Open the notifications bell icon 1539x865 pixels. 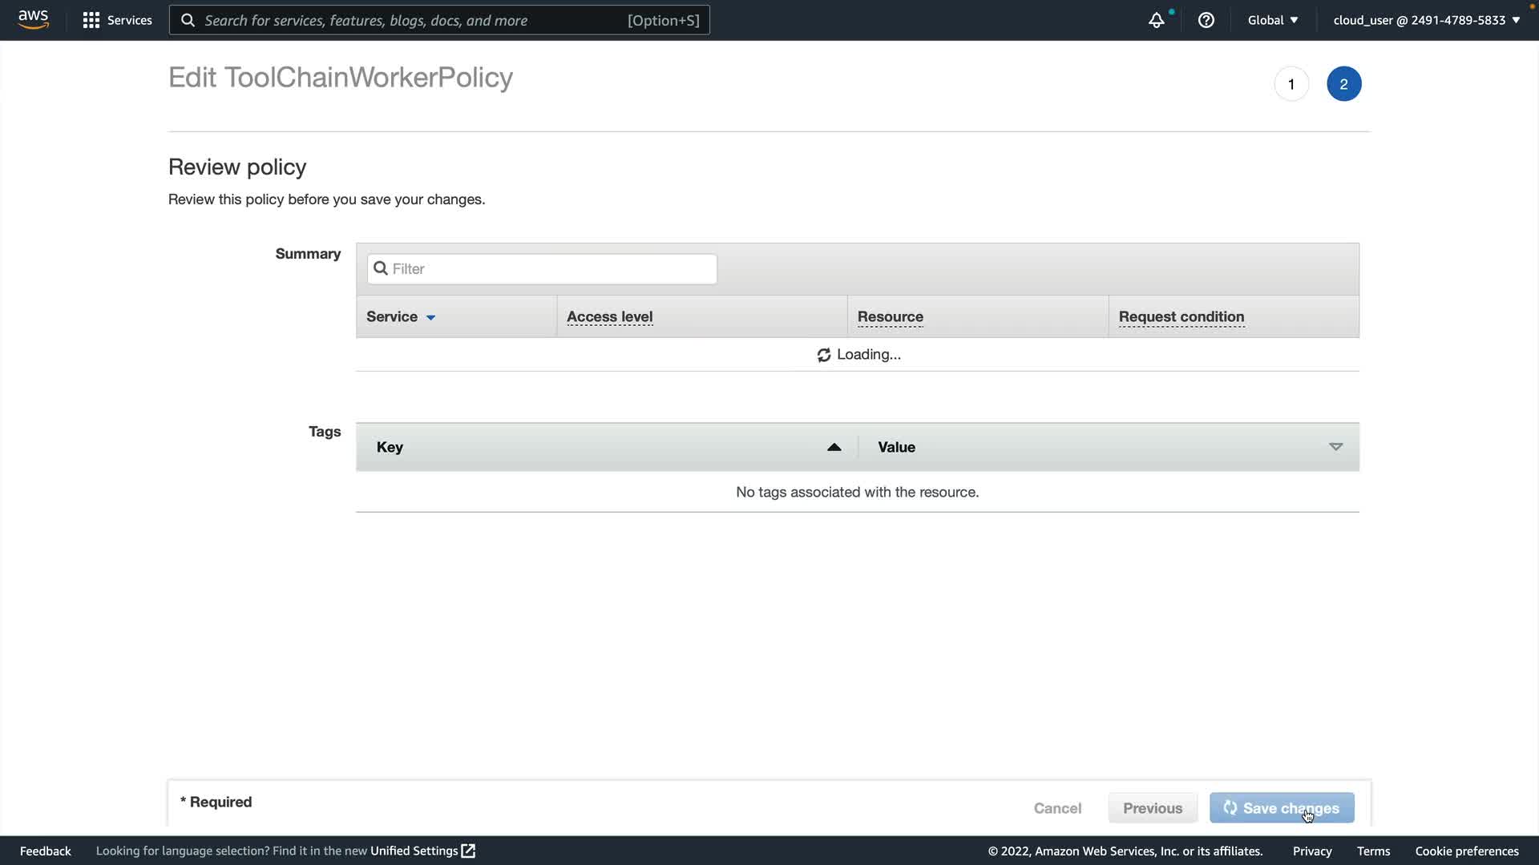click(1156, 21)
